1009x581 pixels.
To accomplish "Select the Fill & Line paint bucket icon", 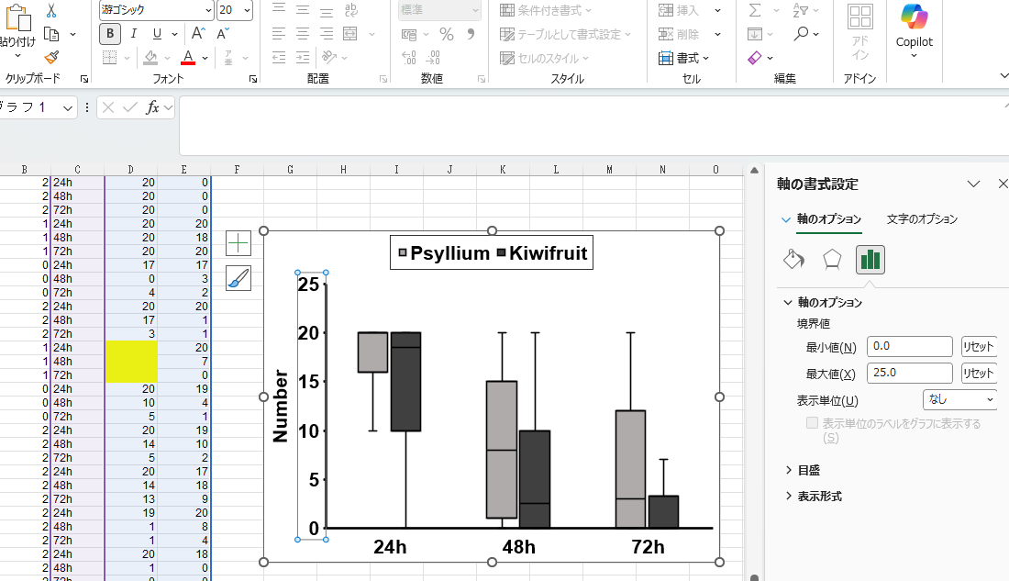I will (x=793, y=260).
